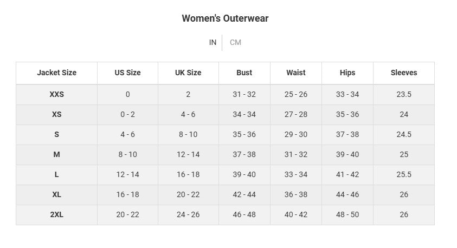Click the 2XL hips value 48 - 50

347,214
